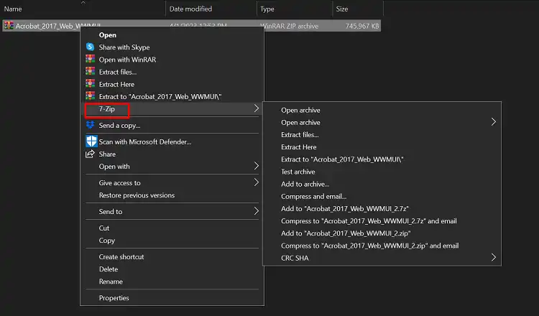Select CRC SHA in 7-Zip submenu

[295, 259]
